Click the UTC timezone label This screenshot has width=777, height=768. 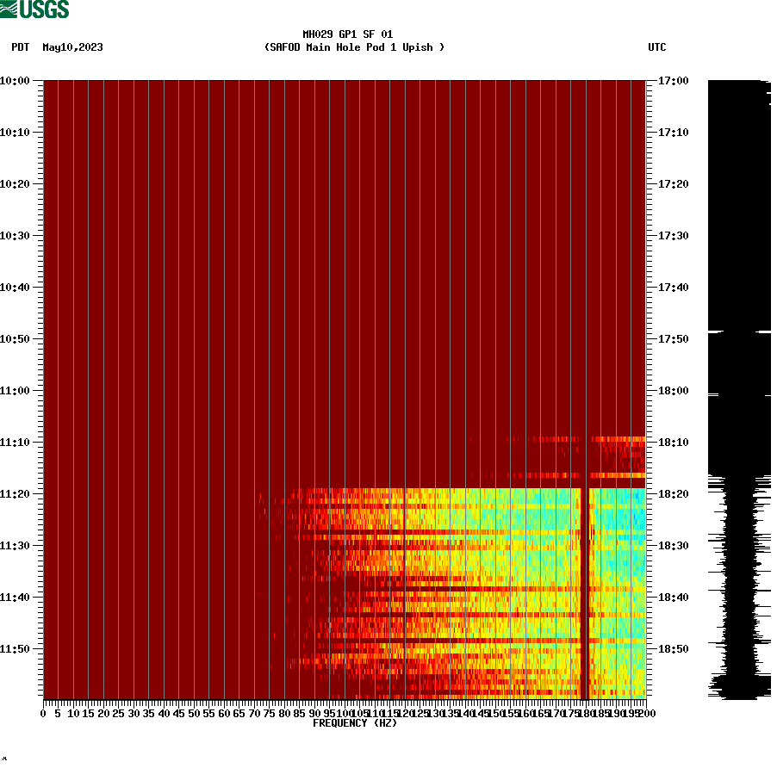[659, 47]
